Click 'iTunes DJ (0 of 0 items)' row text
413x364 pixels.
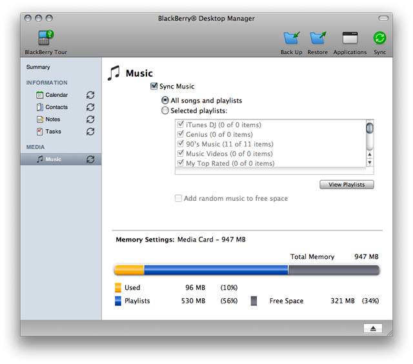[224, 125]
